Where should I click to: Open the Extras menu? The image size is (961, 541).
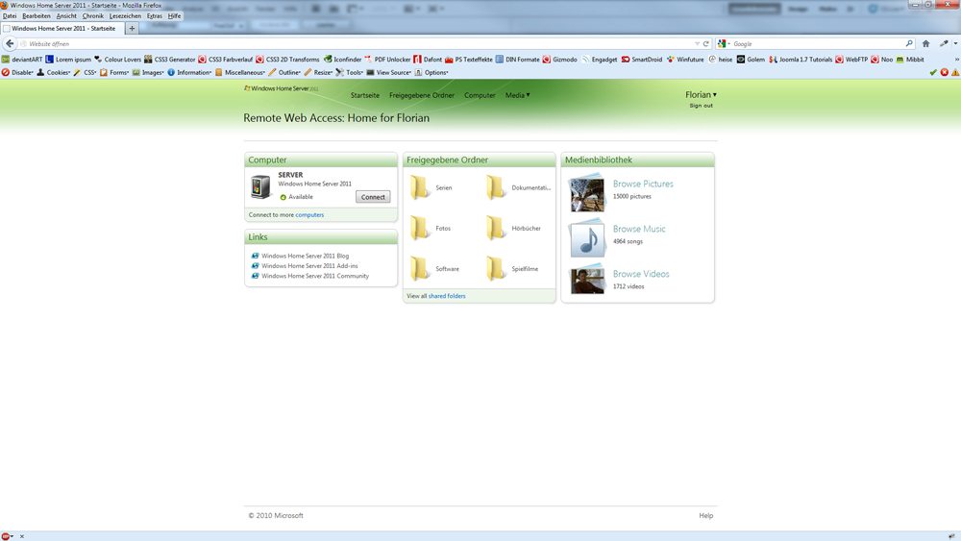(155, 16)
